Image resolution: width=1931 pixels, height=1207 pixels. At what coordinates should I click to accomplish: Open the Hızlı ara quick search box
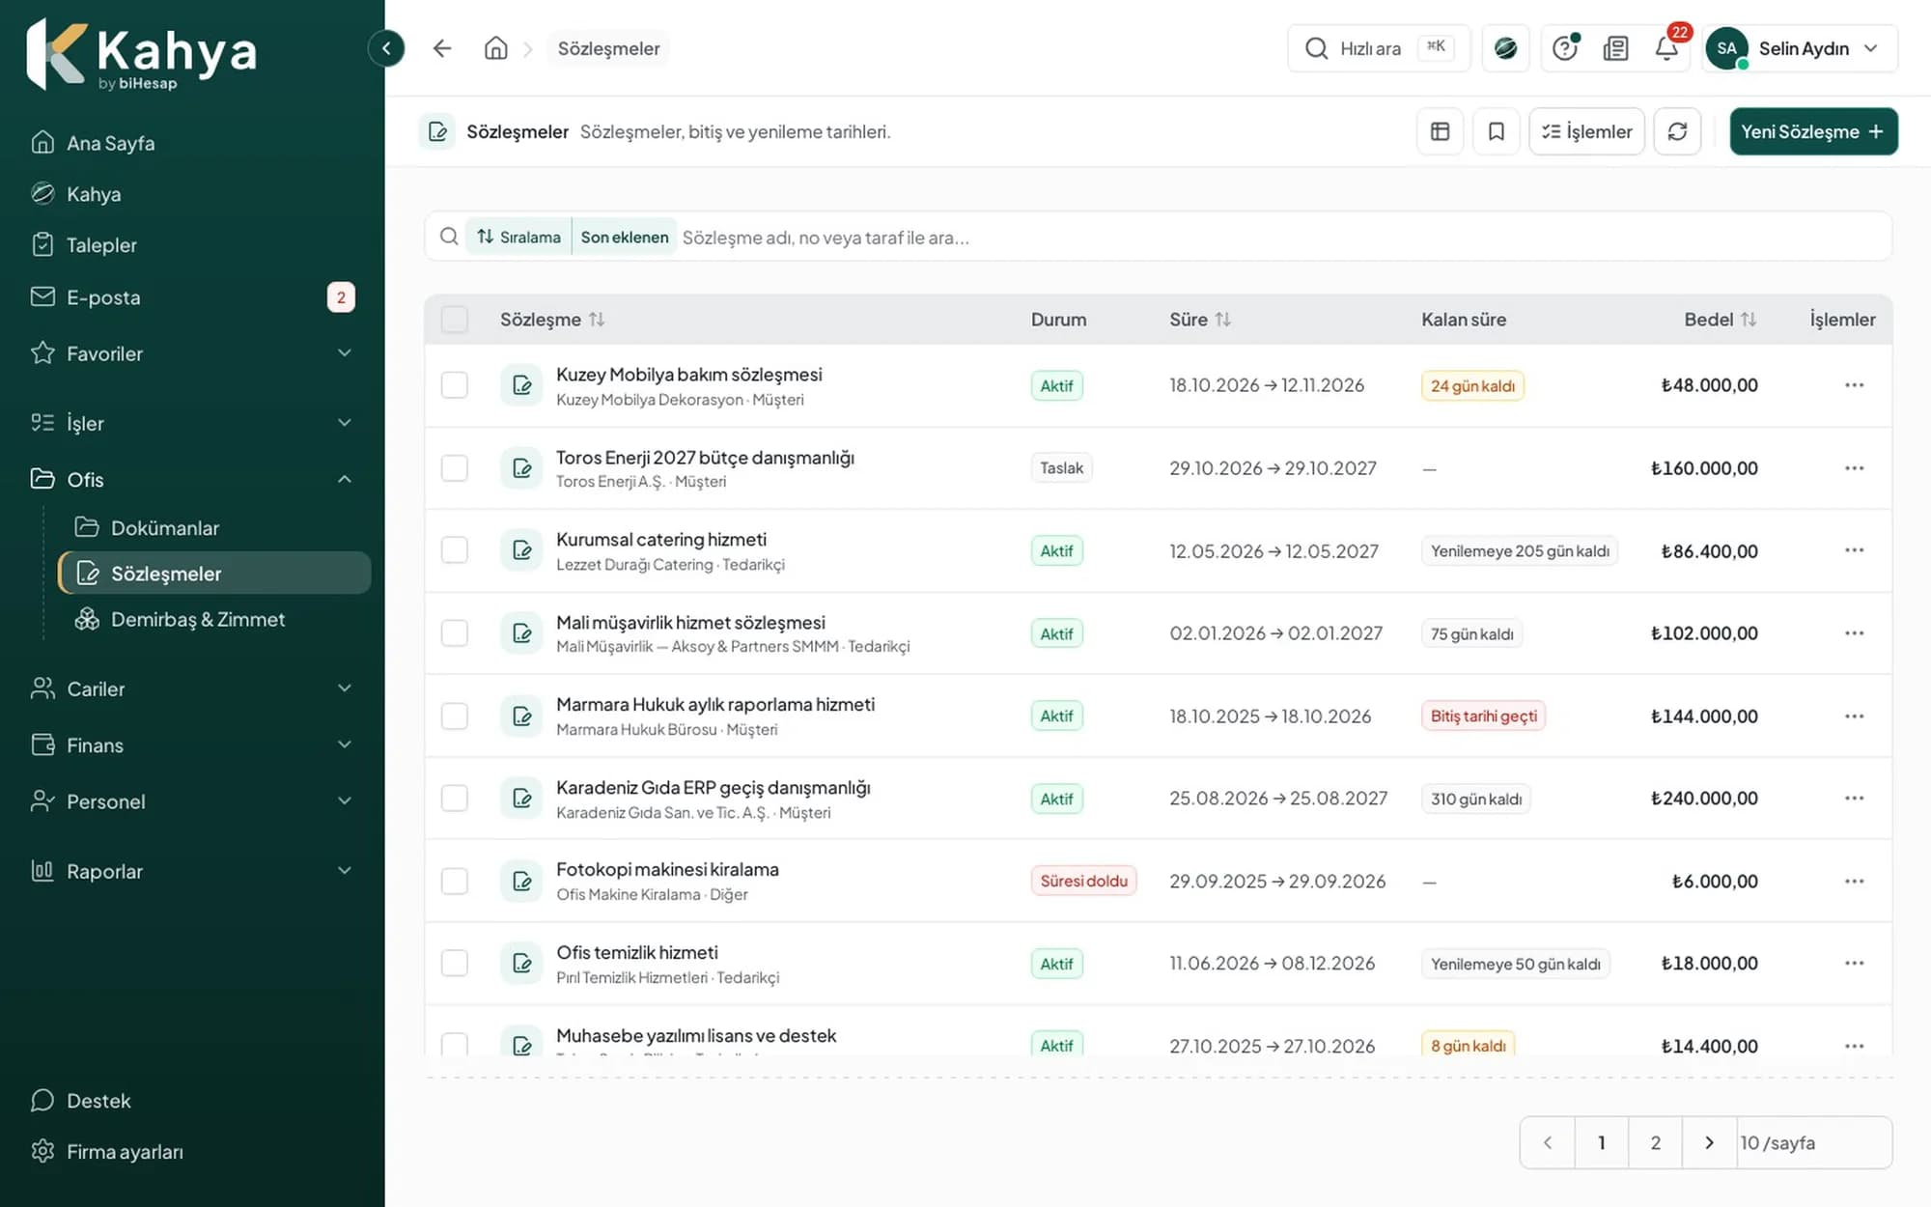(1379, 48)
